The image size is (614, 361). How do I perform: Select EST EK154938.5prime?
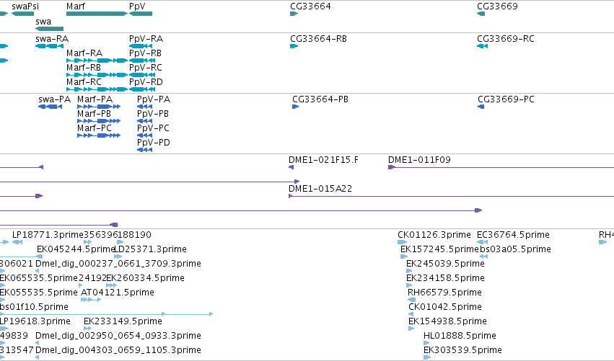[447, 321]
